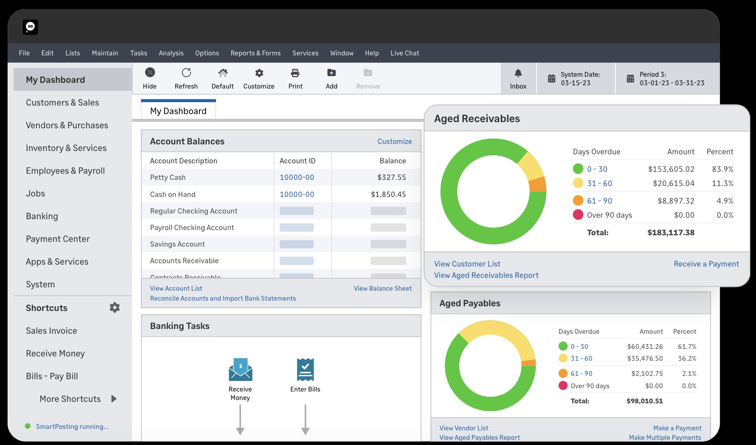Open Payment Center
The image size is (756, 445).
tap(58, 239)
